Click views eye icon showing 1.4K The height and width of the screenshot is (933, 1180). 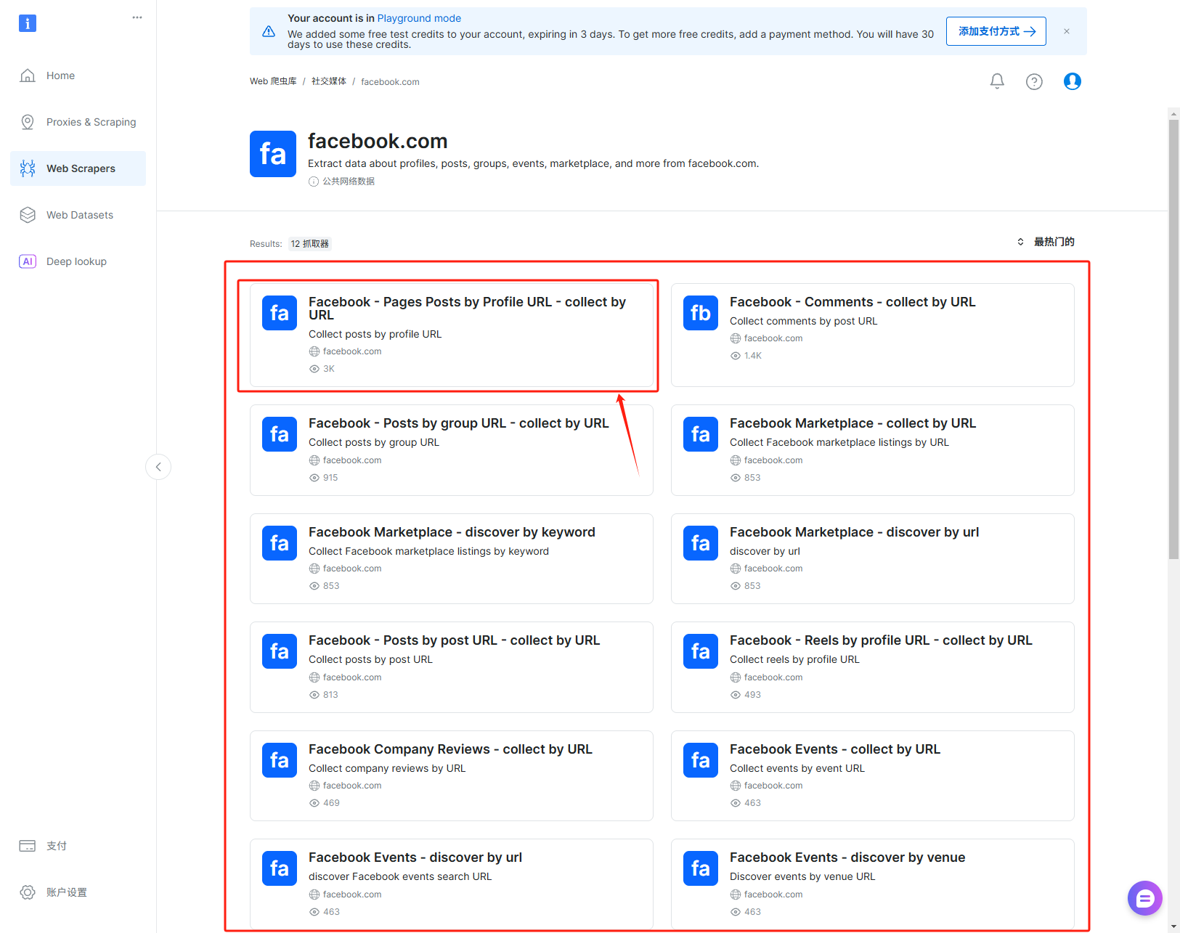[x=736, y=356]
